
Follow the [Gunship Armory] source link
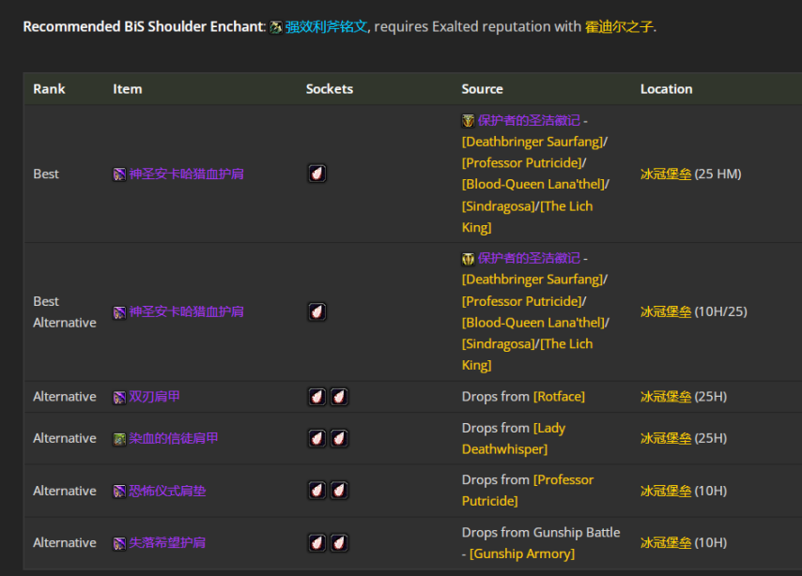pyautogui.click(x=522, y=553)
